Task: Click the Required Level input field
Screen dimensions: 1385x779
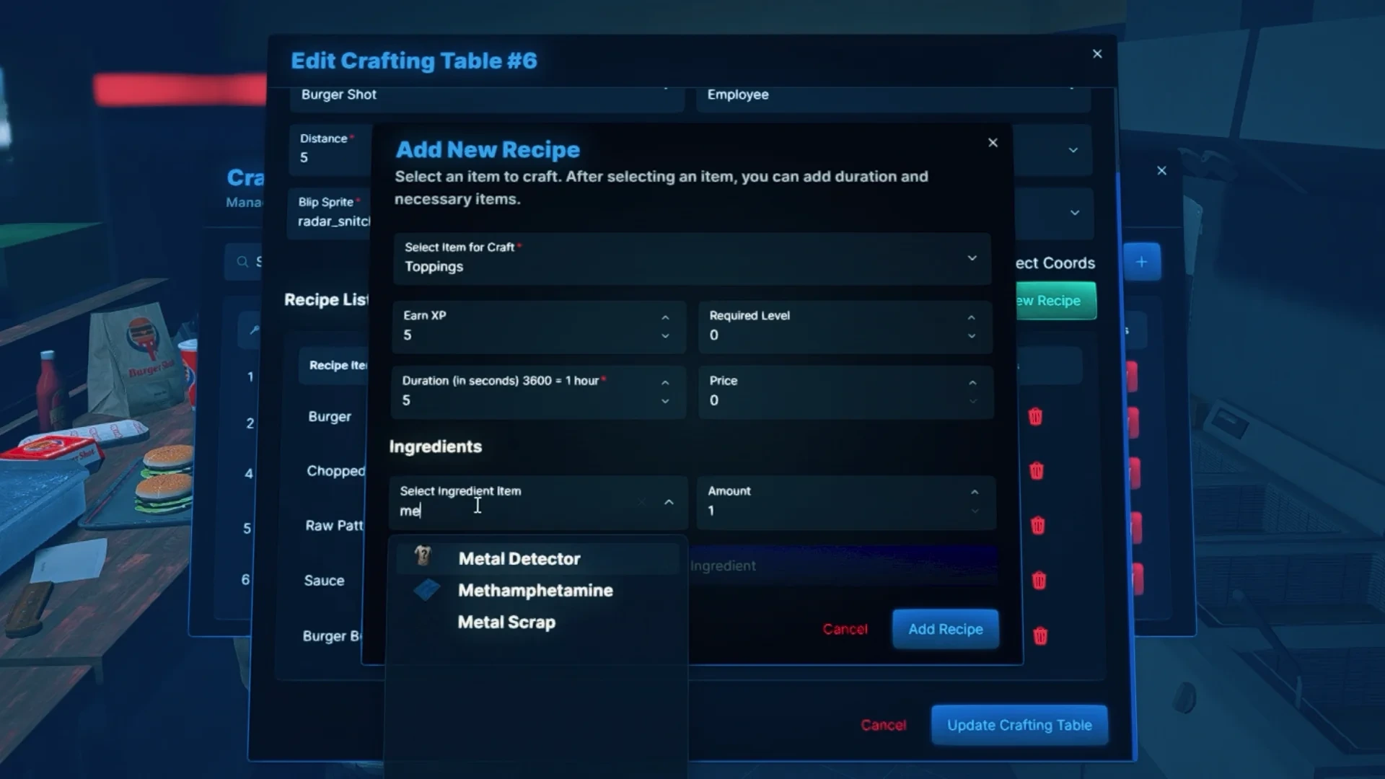Action: pyautogui.click(x=845, y=327)
